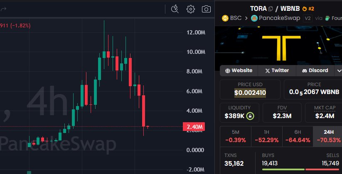Open the chart settings gear
342x174 pixels.
(191, 9)
